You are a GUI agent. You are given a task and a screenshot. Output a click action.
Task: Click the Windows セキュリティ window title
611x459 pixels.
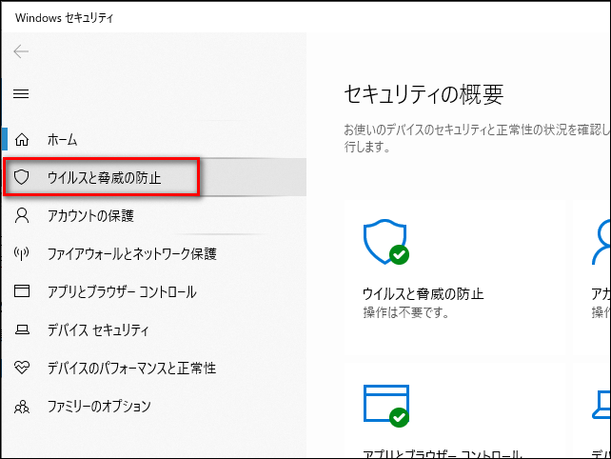point(65,18)
